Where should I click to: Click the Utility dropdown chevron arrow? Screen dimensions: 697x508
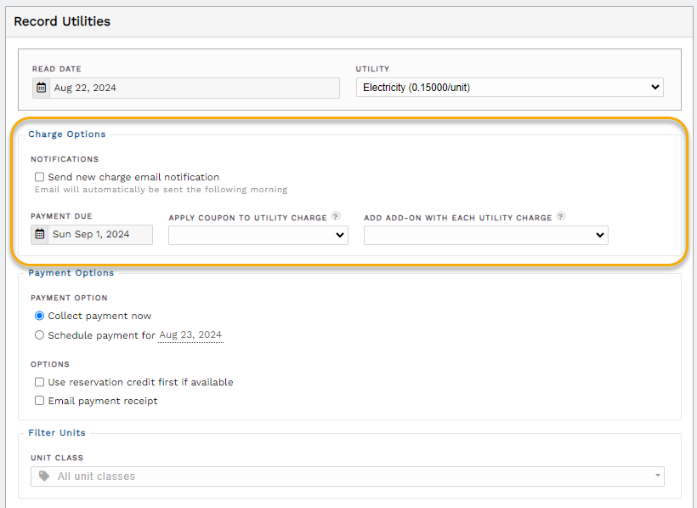point(654,87)
